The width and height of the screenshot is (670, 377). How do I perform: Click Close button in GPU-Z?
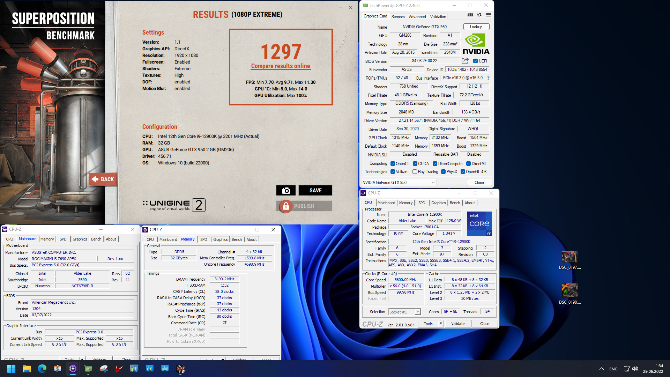(x=479, y=183)
